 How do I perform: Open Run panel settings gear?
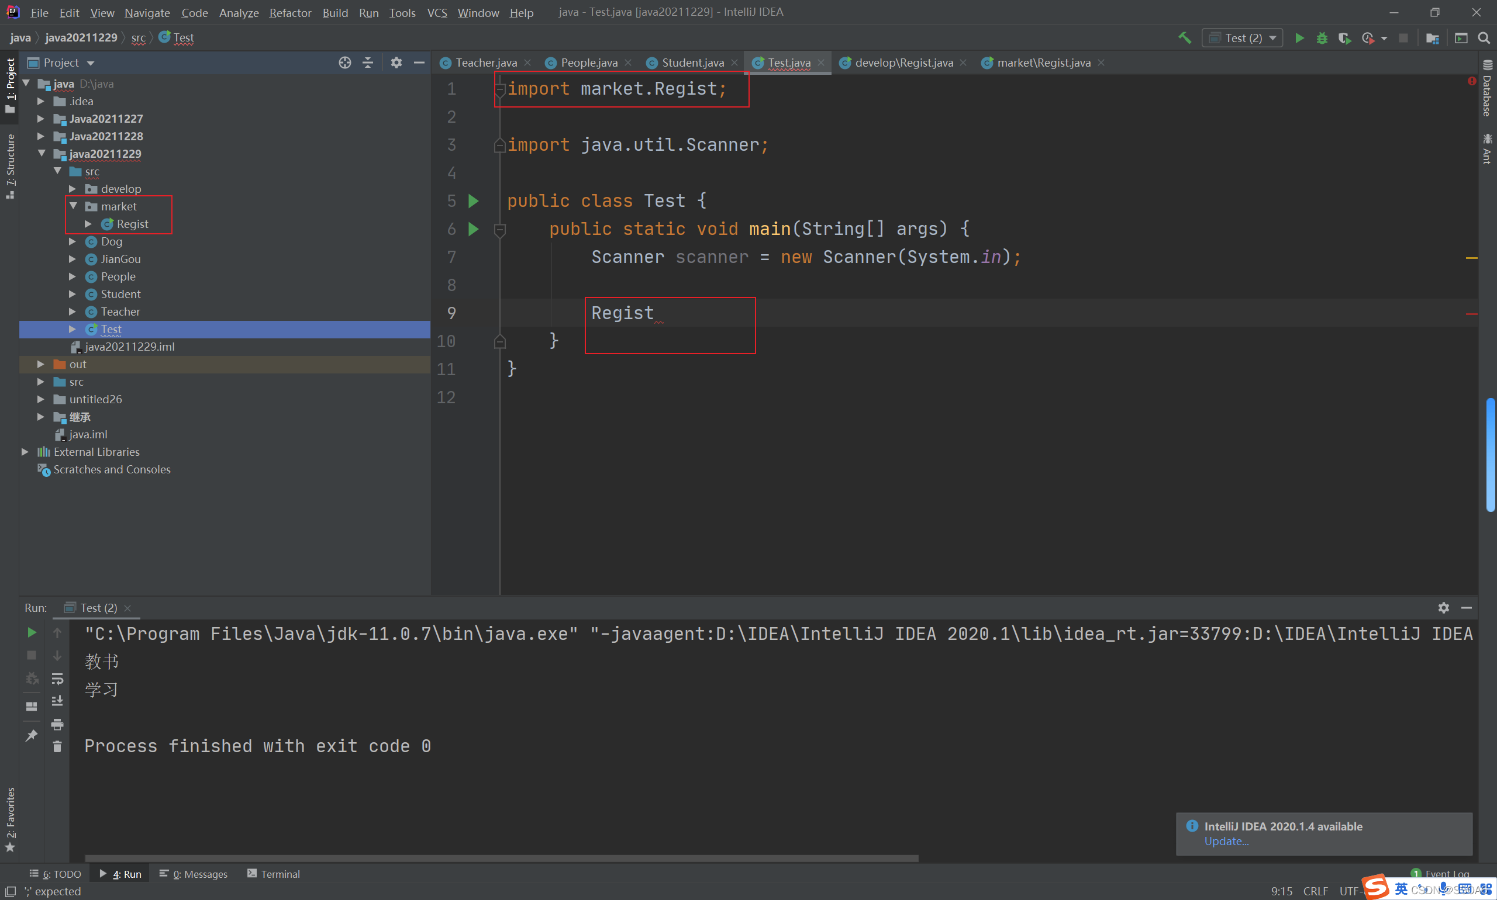point(1444,607)
